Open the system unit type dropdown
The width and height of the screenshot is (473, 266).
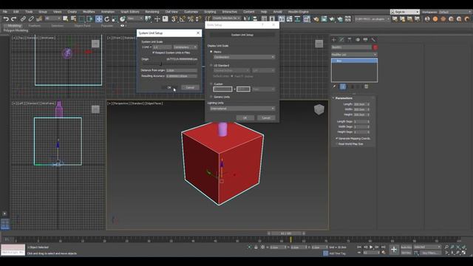pos(186,47)
